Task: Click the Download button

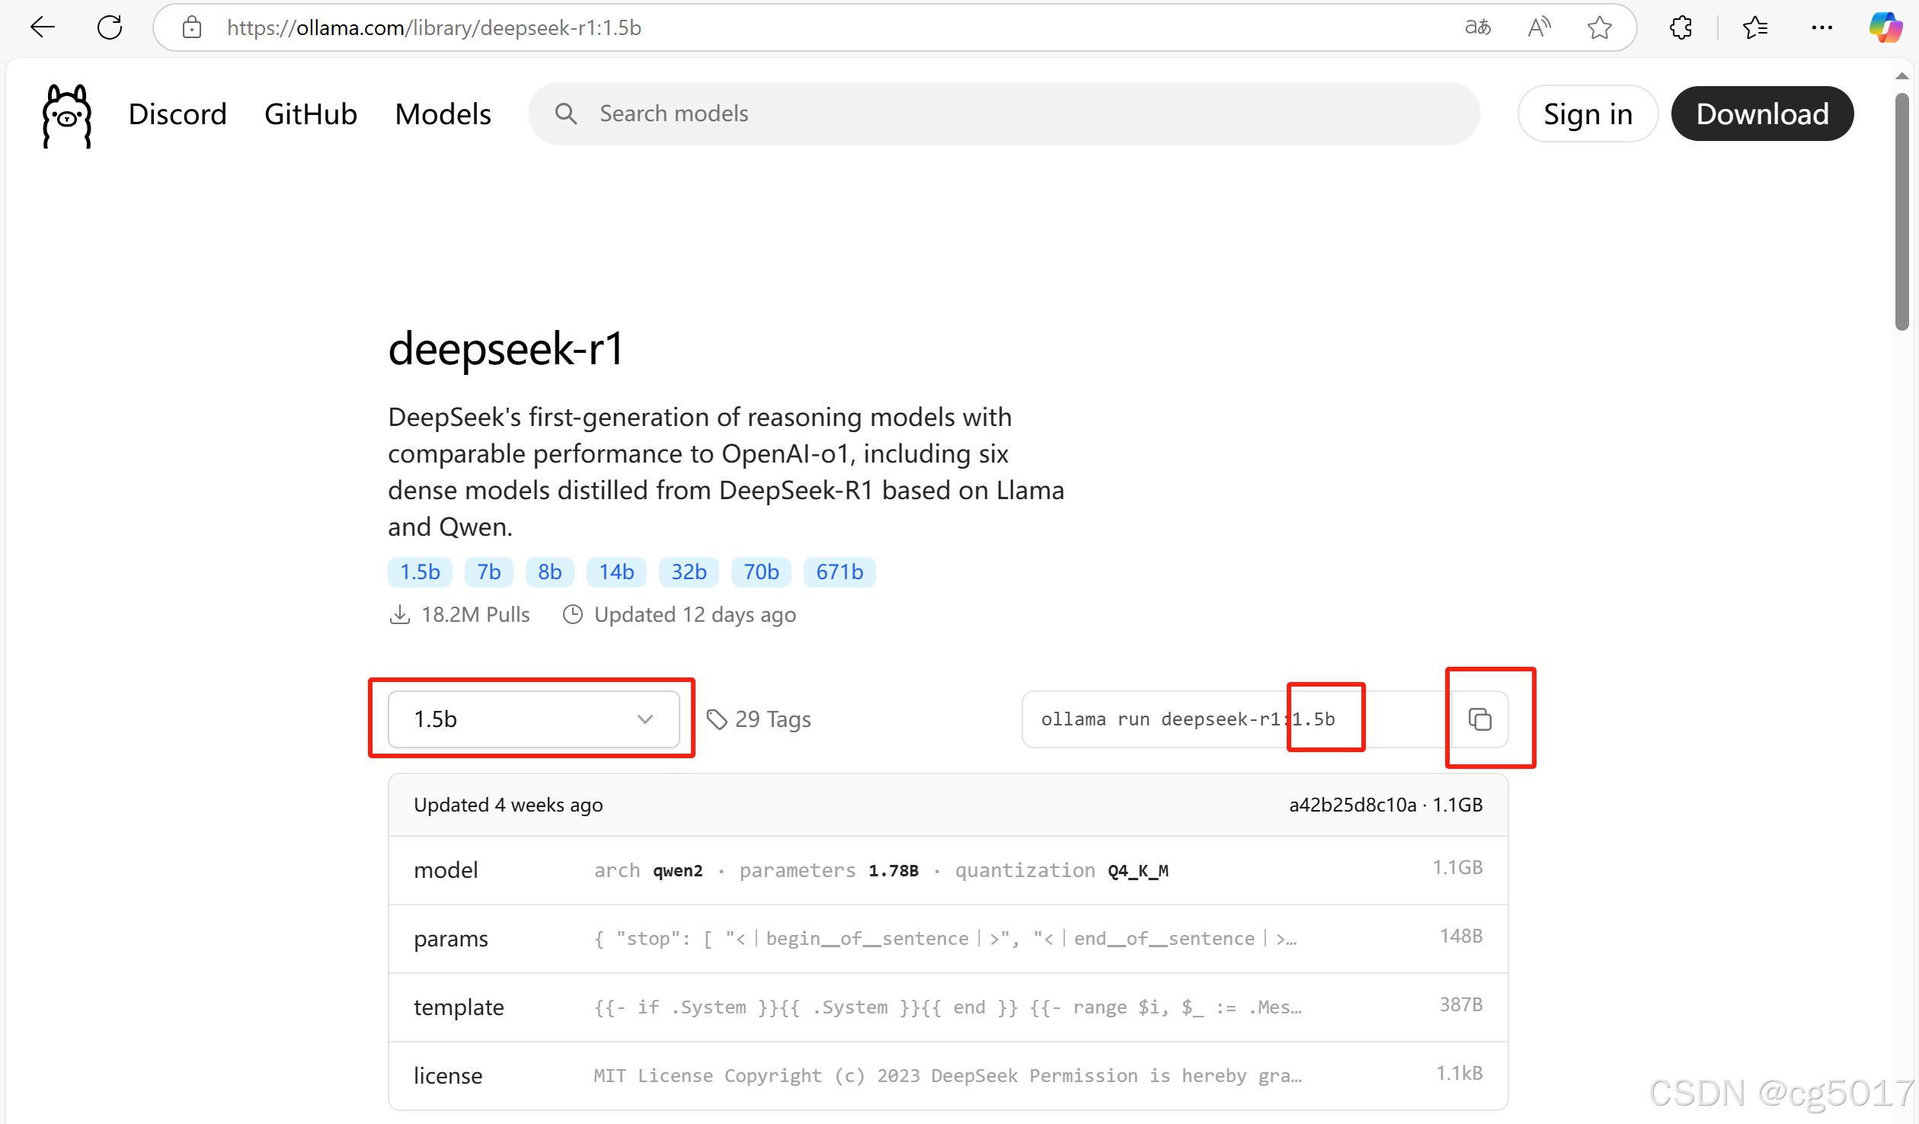Action: click(1761, 114)
